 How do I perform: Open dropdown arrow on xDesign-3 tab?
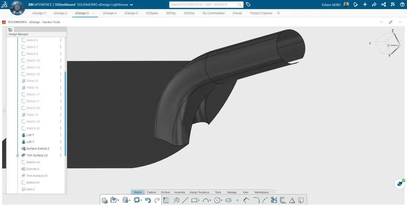[x=93, y=13]
